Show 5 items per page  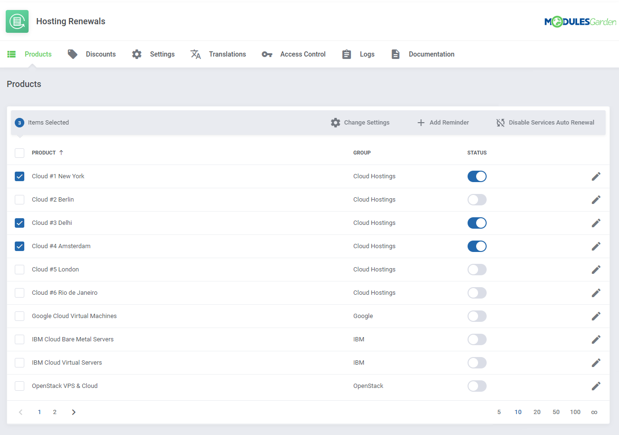[499, 412]
